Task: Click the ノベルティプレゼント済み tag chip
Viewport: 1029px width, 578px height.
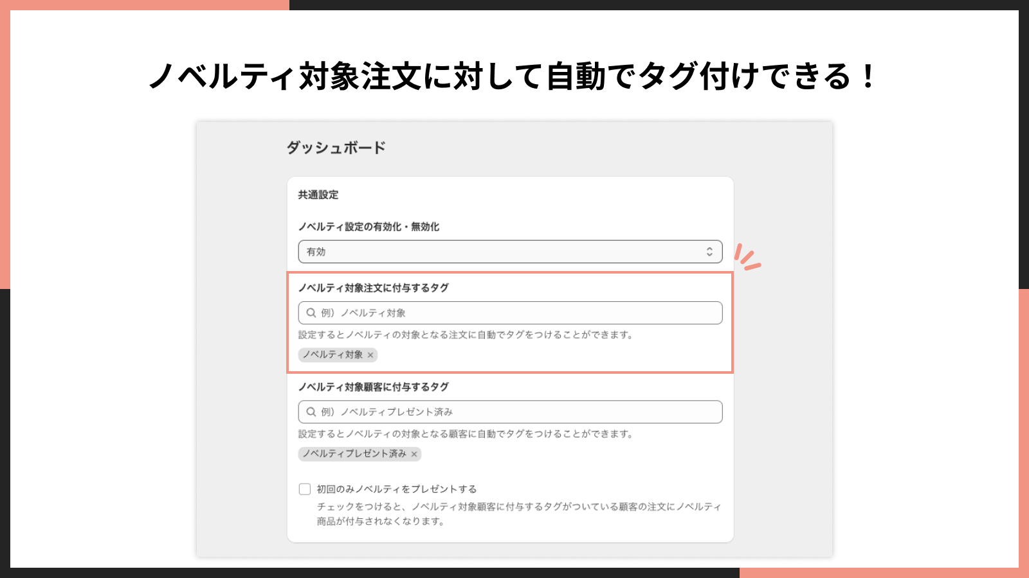Action: point(356,455)
